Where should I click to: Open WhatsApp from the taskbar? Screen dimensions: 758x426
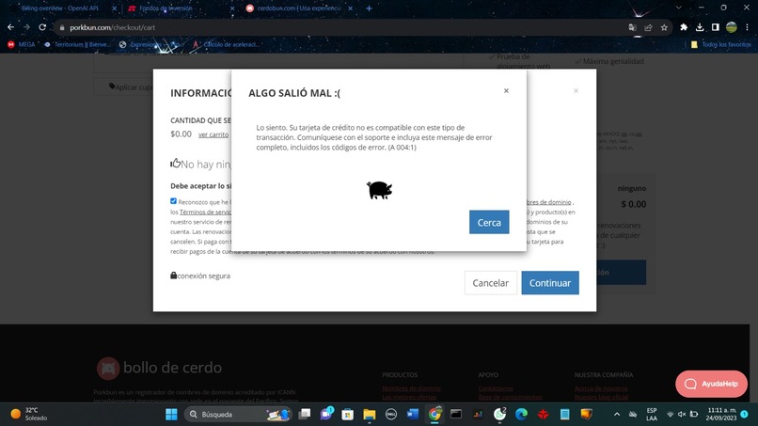(x=500, y=415)
